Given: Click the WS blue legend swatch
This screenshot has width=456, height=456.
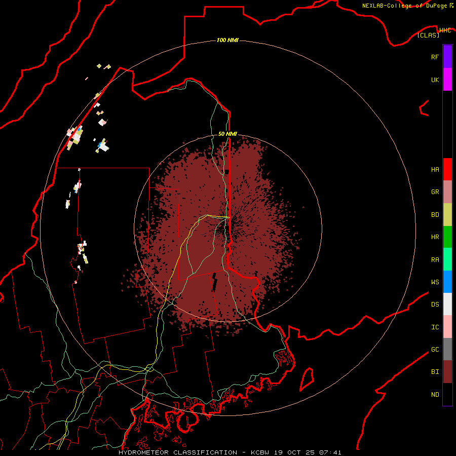Looking at the screenshot, I should click(447, 282).
